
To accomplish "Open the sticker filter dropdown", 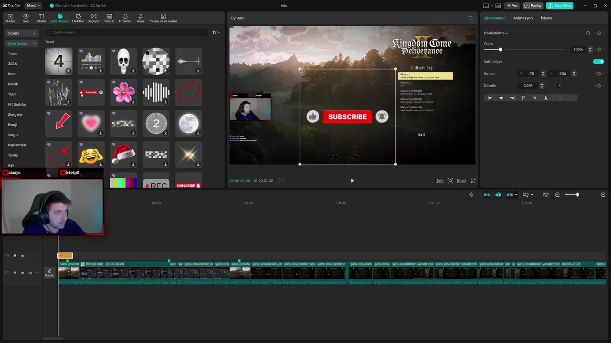I will (x=216, y=32).
